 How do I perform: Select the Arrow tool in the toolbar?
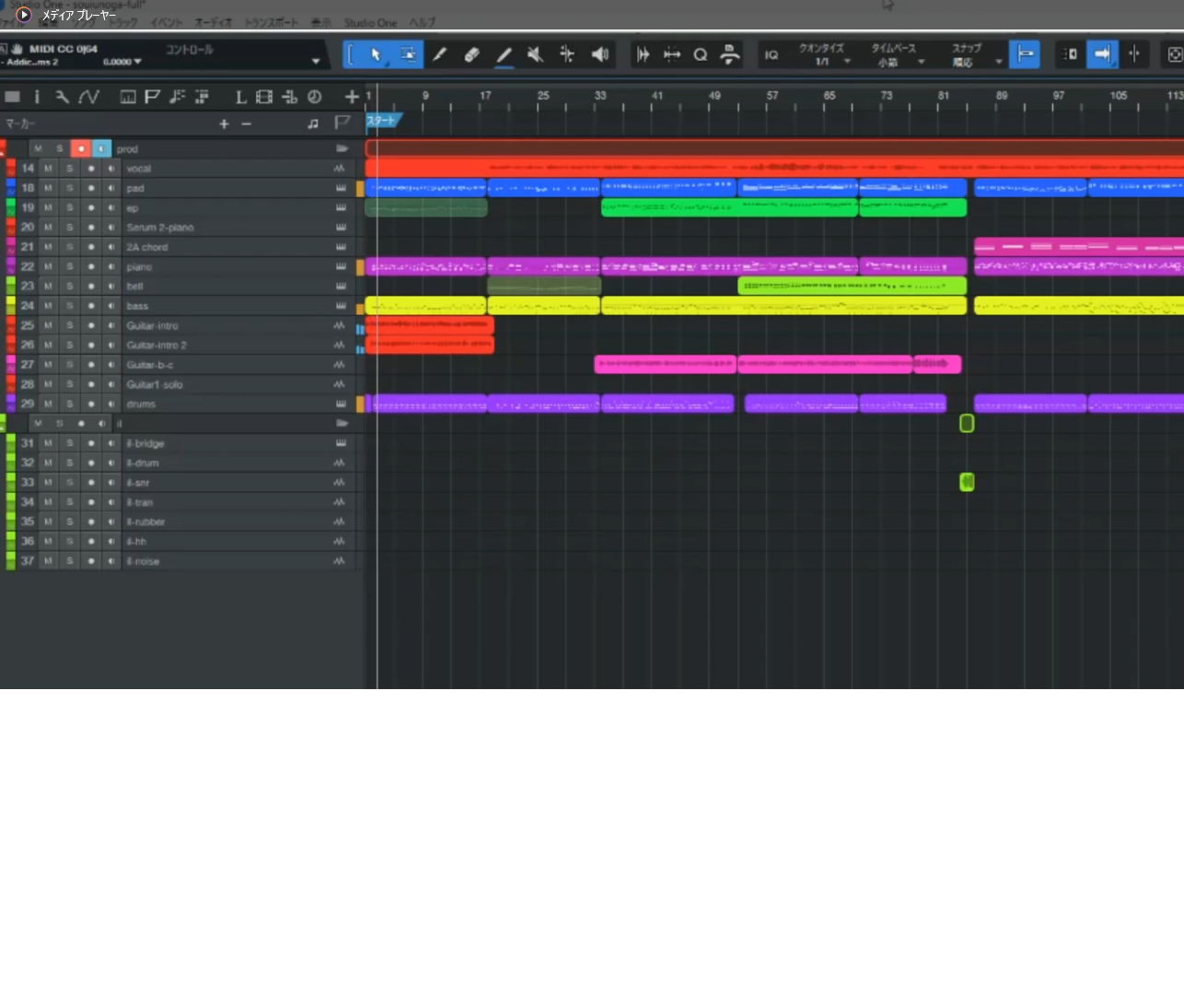pyautogui.click(x=376, y=55)
